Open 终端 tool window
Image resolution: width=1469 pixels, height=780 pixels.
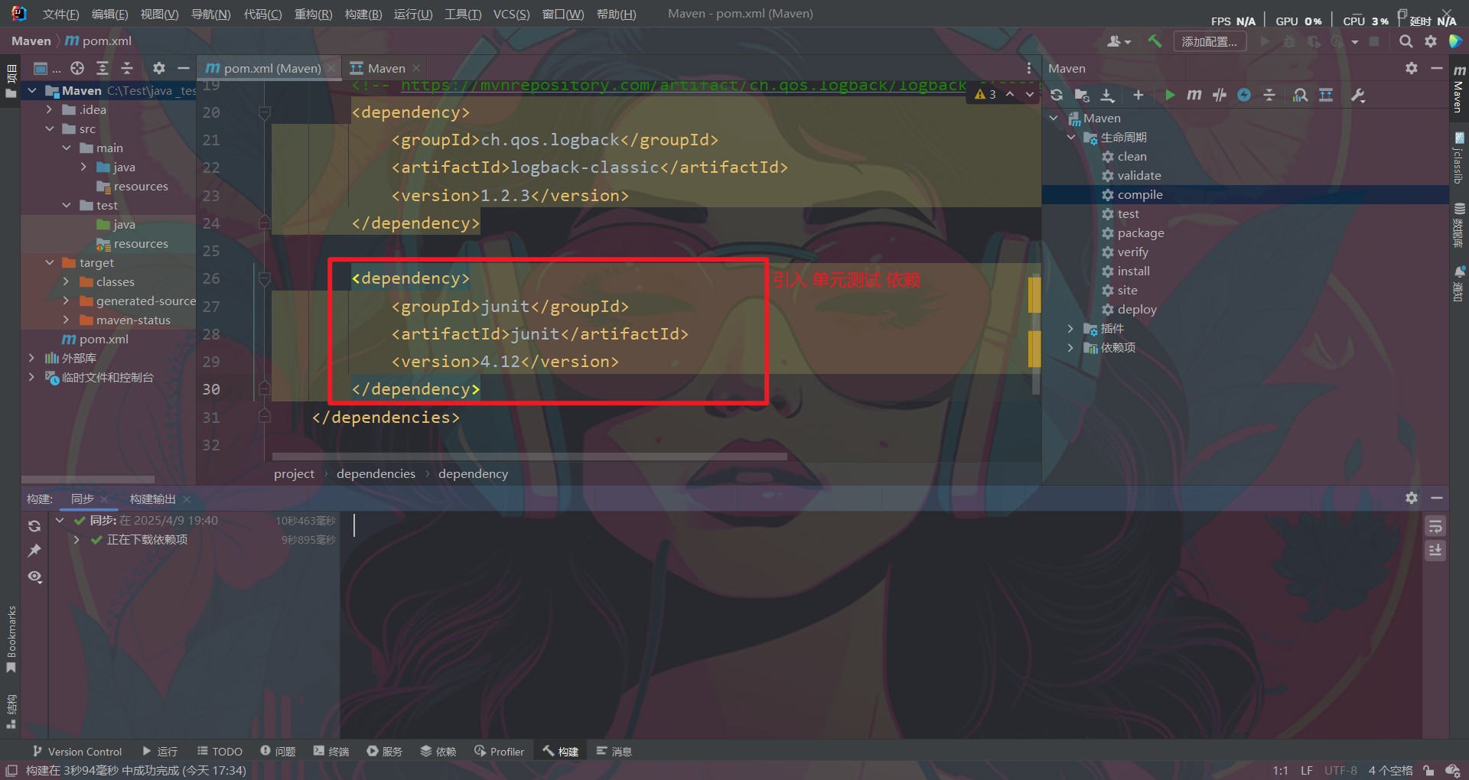click(x=331, y=752)
